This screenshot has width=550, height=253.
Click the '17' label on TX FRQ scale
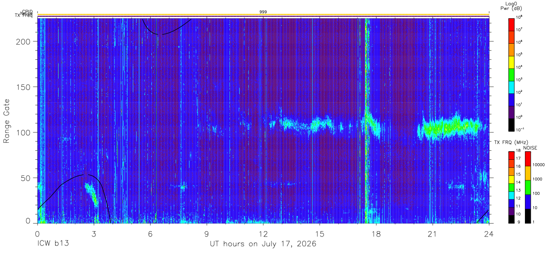coord(519,158)
